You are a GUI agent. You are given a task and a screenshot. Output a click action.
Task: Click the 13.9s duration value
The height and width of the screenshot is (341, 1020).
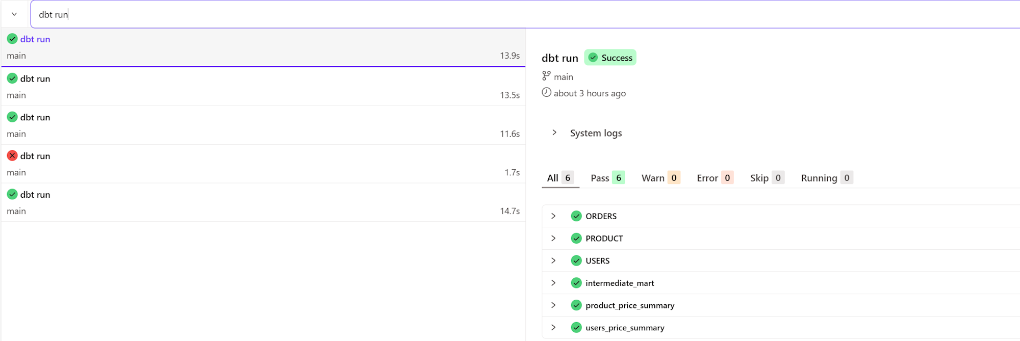pyautogui.click(x=510, y=56)
